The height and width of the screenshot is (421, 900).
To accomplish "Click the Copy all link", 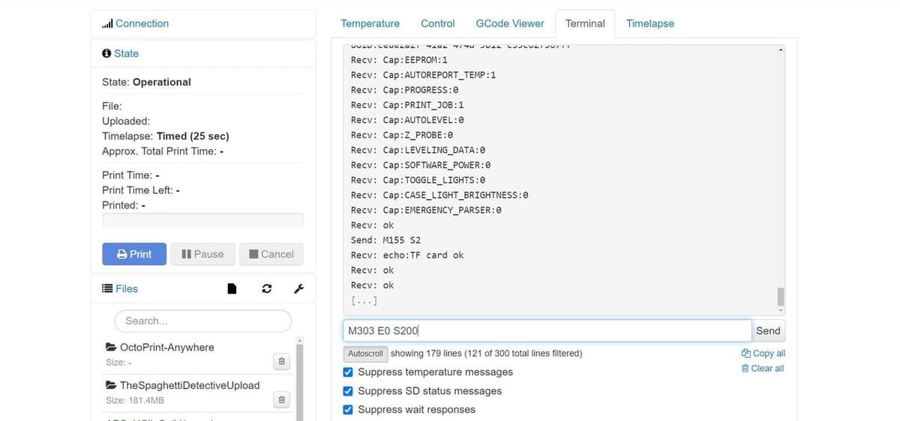I will (763, 354).
